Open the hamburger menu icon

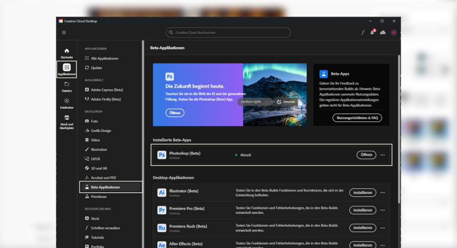click(x=64, y=33)
